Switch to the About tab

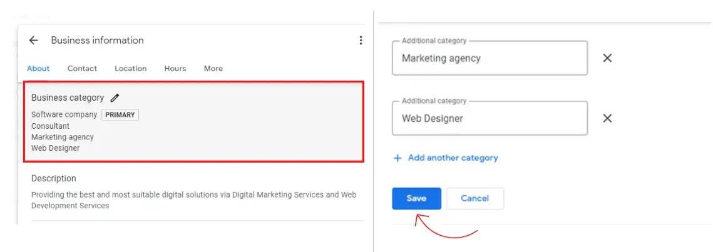coord(38,69)
